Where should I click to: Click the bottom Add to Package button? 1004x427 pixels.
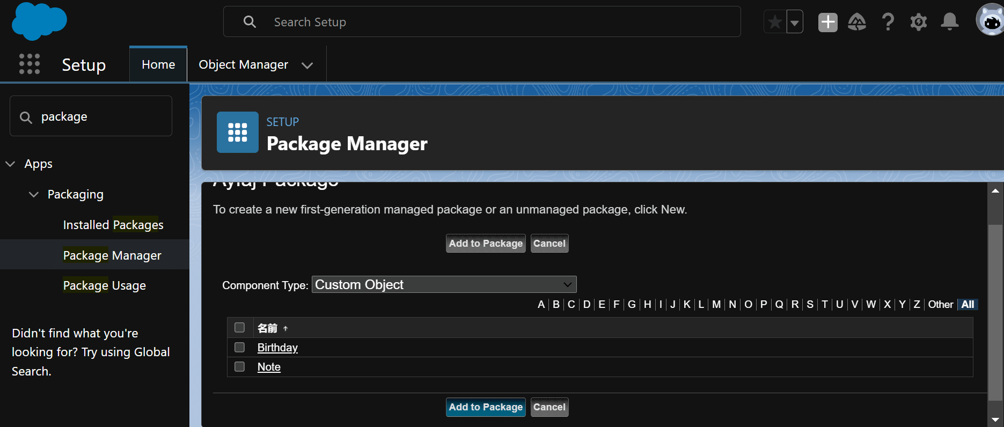pyautogui.click(x=486, y=407)
